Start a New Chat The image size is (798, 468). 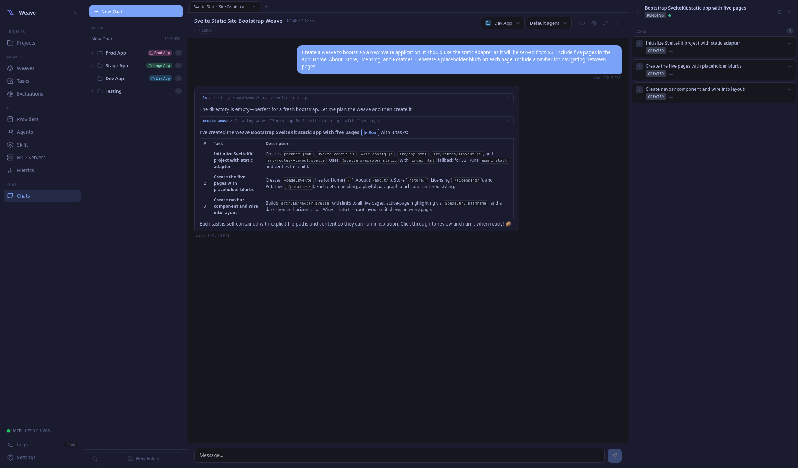(136, 11)
